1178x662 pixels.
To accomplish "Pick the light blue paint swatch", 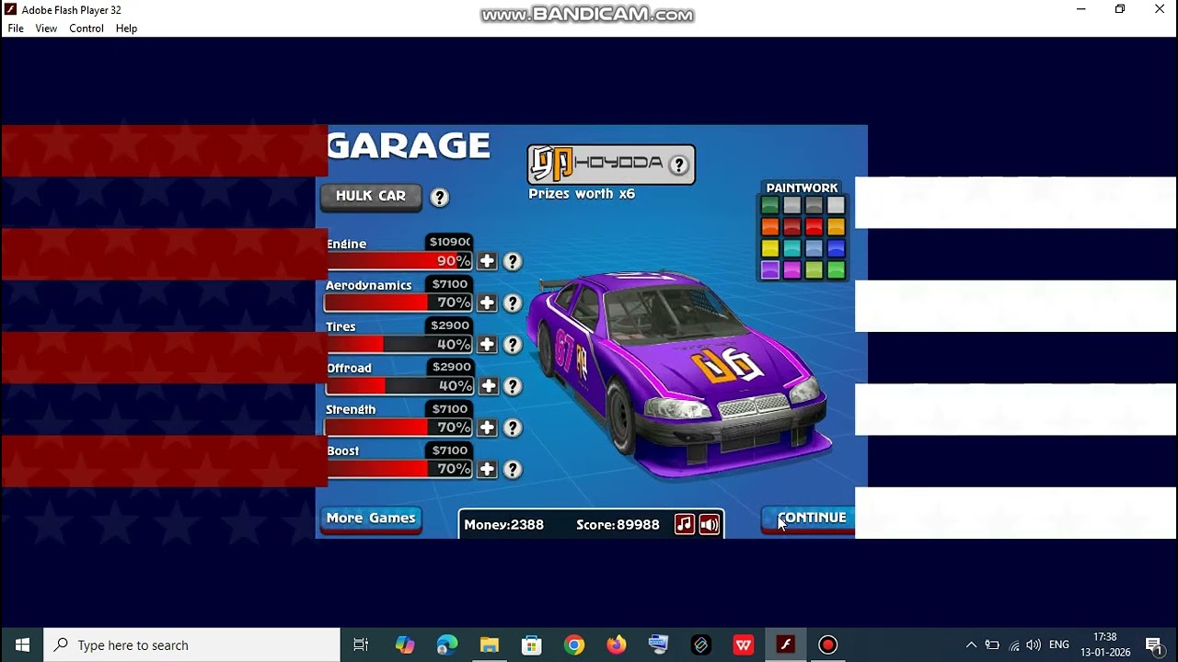I will click(814, 248).
